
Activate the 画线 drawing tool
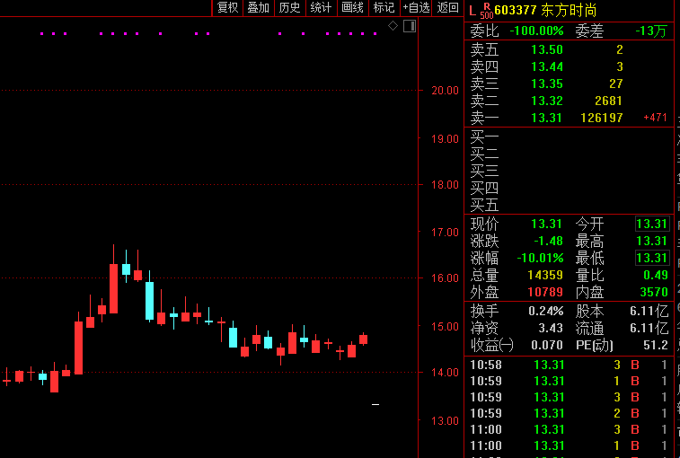click(353, 7)
